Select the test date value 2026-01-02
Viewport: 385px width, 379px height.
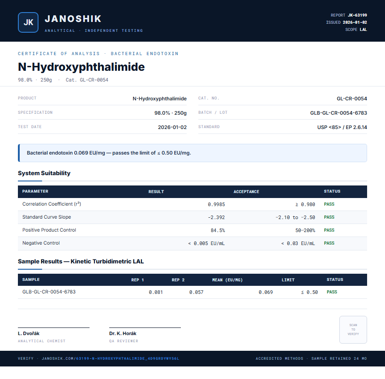172,127
